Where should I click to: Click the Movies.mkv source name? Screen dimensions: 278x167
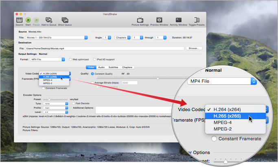35,32
